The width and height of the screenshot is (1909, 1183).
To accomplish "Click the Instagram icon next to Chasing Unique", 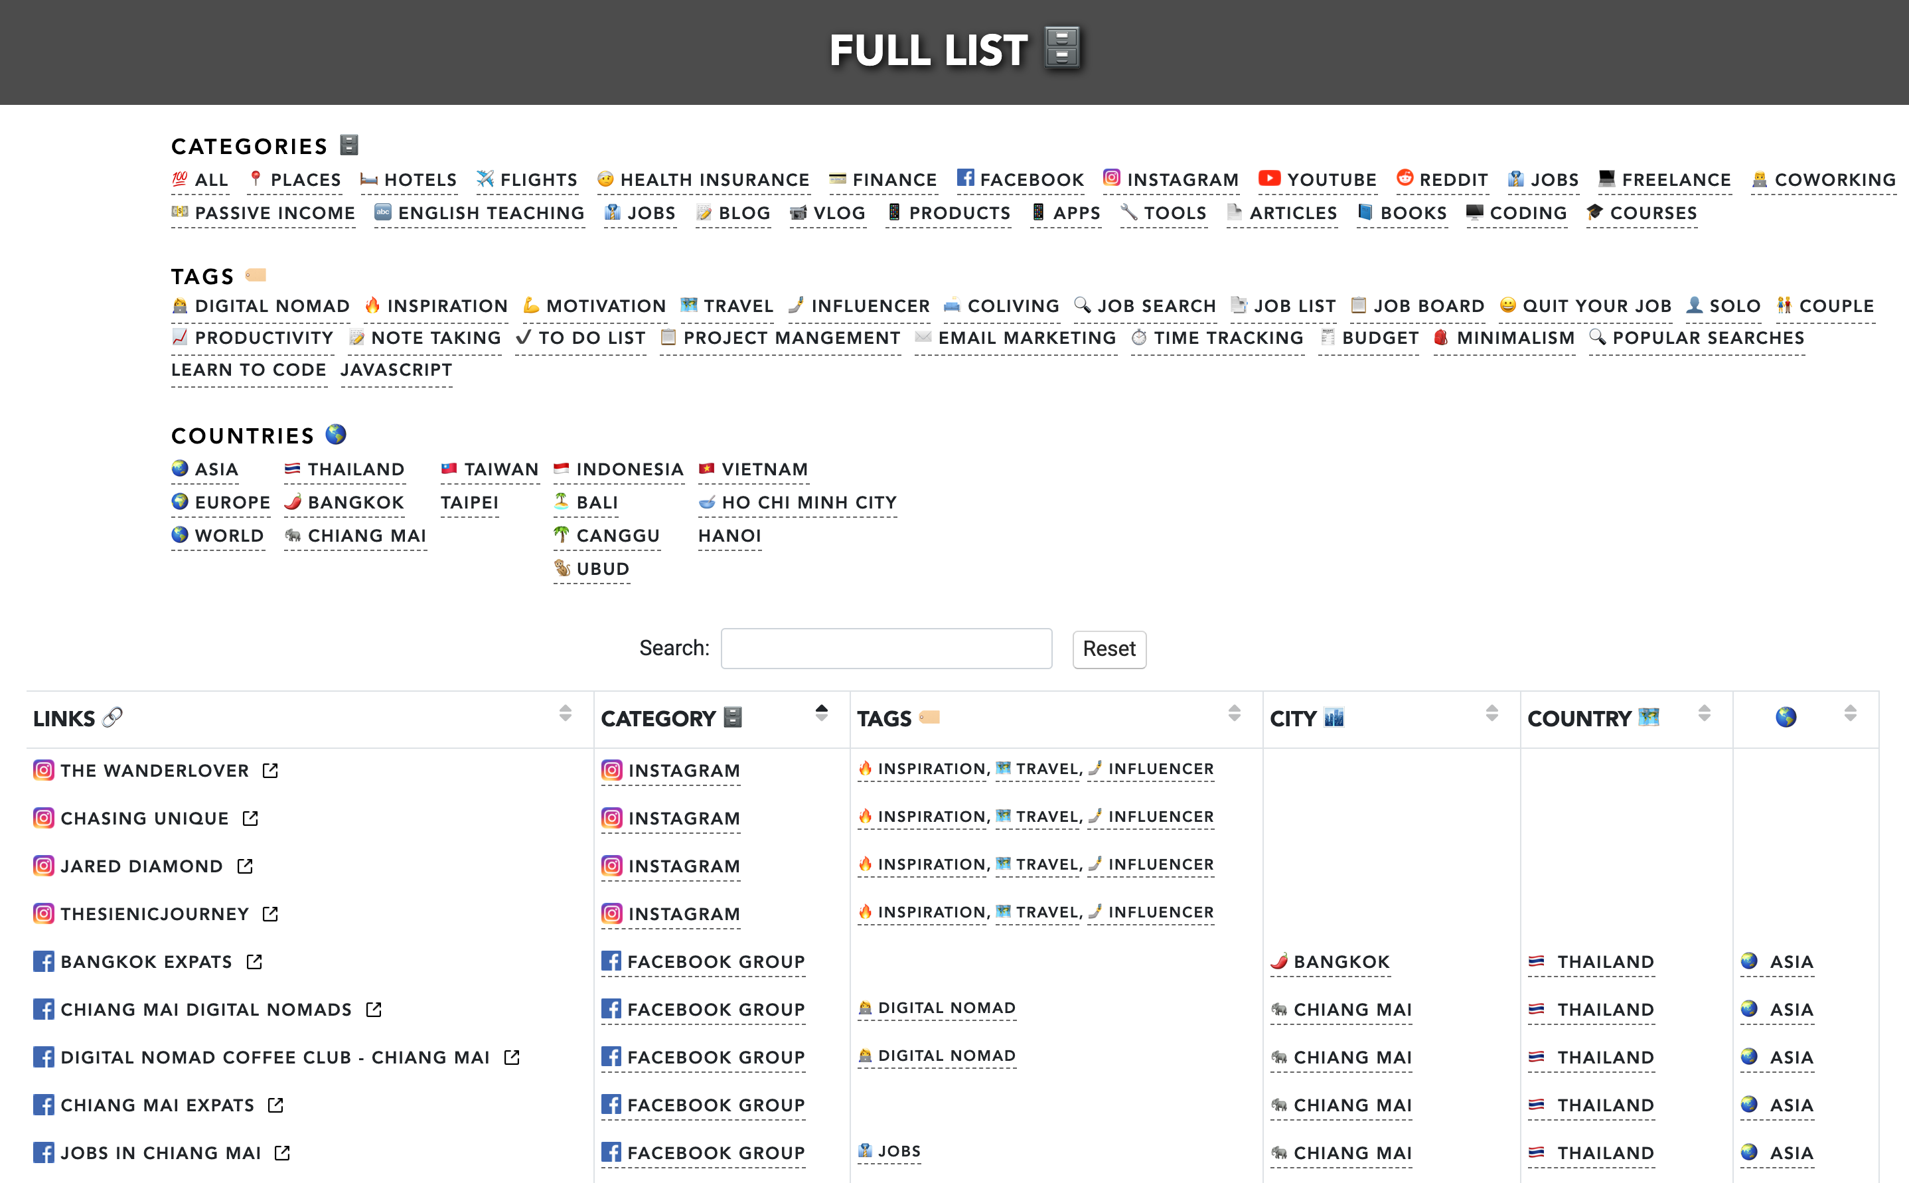I will [44, 819].
